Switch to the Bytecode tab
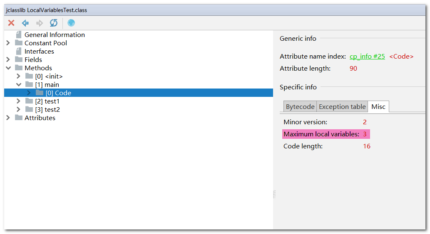The image size is (430, 234). click(x=300, y=106)
